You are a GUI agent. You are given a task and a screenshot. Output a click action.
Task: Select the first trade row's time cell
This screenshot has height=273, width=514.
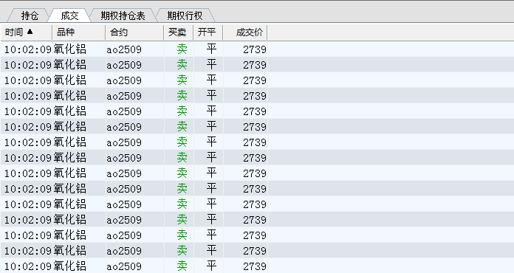[28, 49]
